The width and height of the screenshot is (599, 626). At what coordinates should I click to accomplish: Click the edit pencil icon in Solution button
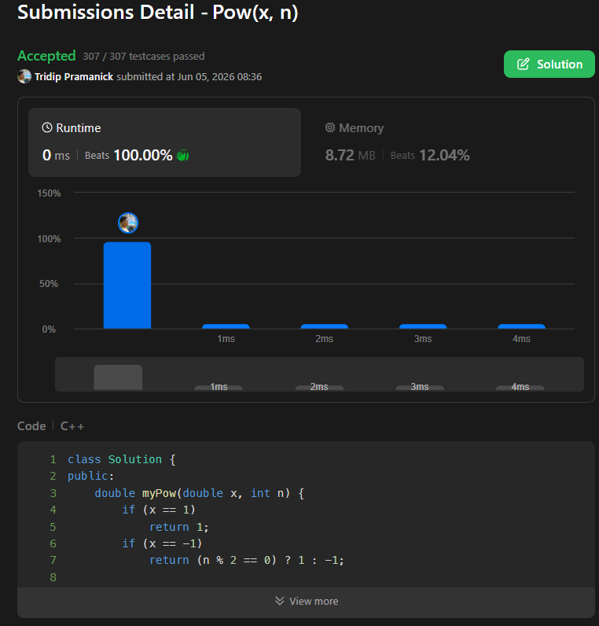click(x=523, y=64)
